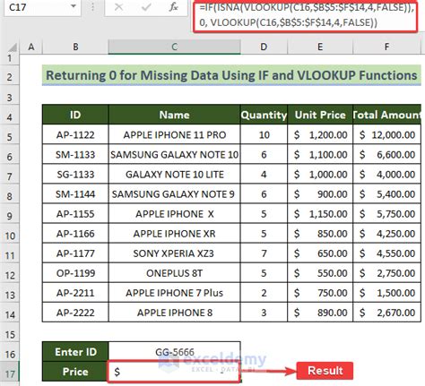The height and width of the screenshot is (386, 425).
Task: Open the Name Box dropdown arrow
Action: pos(74,6)
